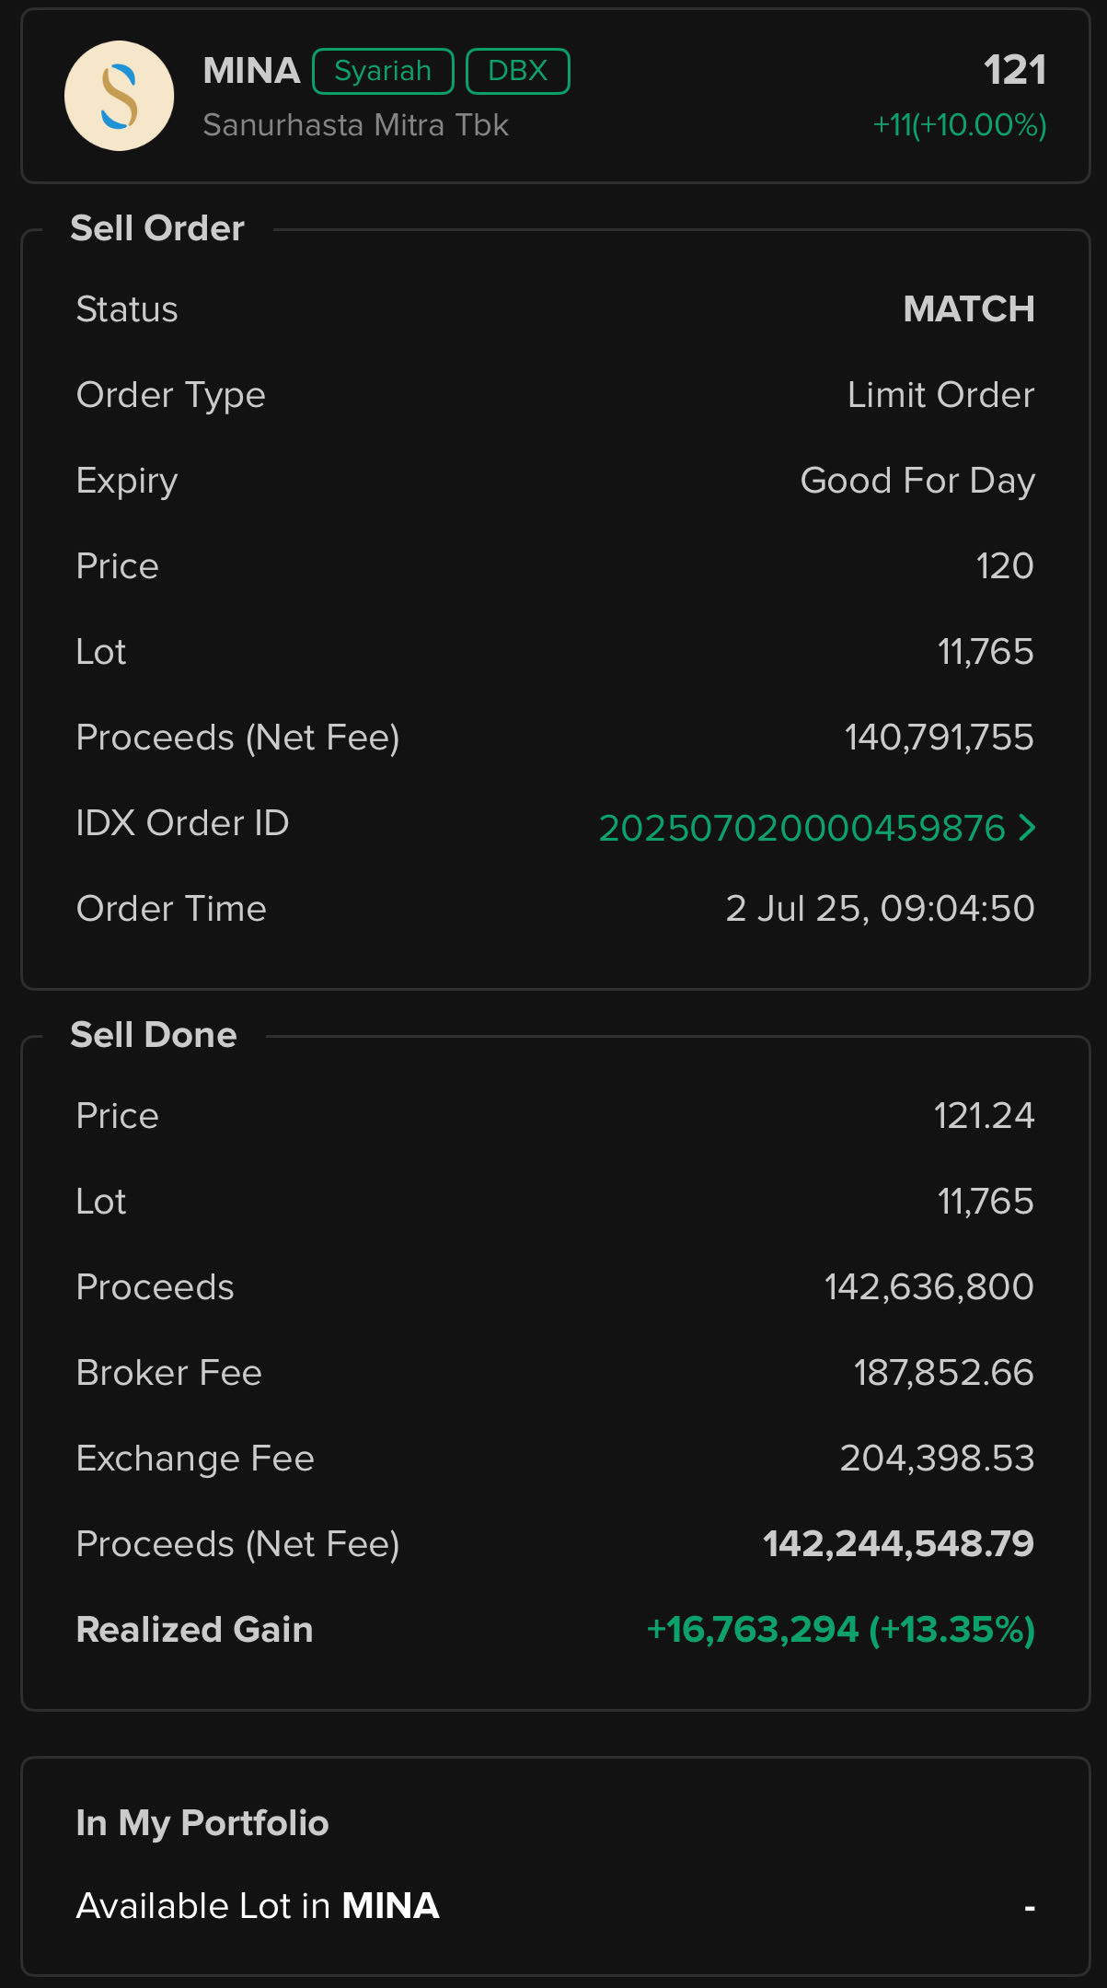Open IDX Order ID 202507020000459876 link
The image size is (1107, 1988).
point(801,828)
